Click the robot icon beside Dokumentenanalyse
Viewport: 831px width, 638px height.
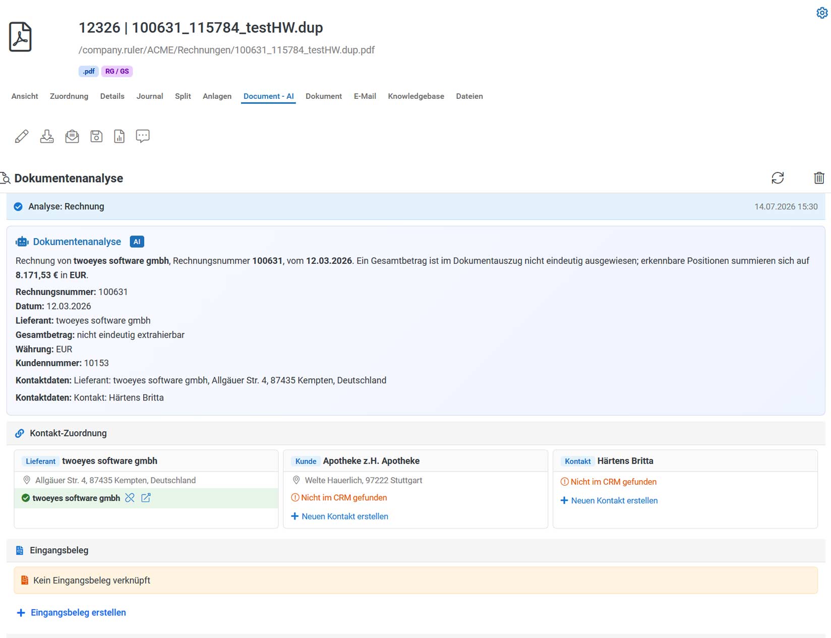pyautogui.click(x=22, y=242)
